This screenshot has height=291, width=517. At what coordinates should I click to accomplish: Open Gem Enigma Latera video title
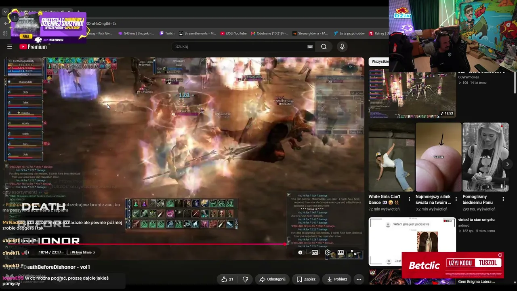click(476, 282)
